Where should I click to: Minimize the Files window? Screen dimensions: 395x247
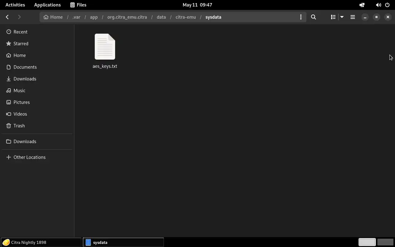point(365,17)
